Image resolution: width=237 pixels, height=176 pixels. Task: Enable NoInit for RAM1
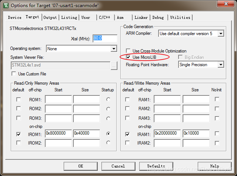click(x=217, y=99)
